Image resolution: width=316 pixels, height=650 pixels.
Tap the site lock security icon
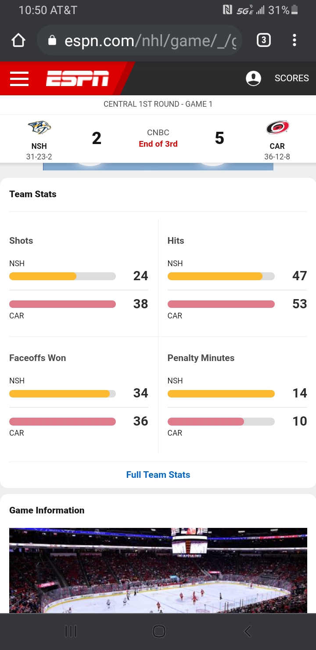pyautogui.click(x=52, y=41)
